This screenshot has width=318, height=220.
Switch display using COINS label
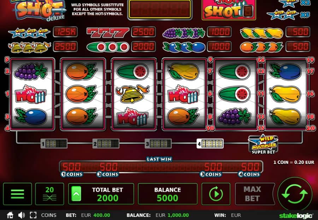pos(49,215)
